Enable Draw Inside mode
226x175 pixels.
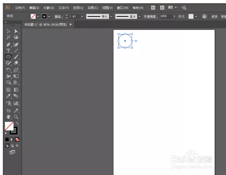coord(17,146)
